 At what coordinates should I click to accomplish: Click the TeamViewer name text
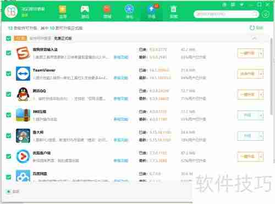coord(44,70)
